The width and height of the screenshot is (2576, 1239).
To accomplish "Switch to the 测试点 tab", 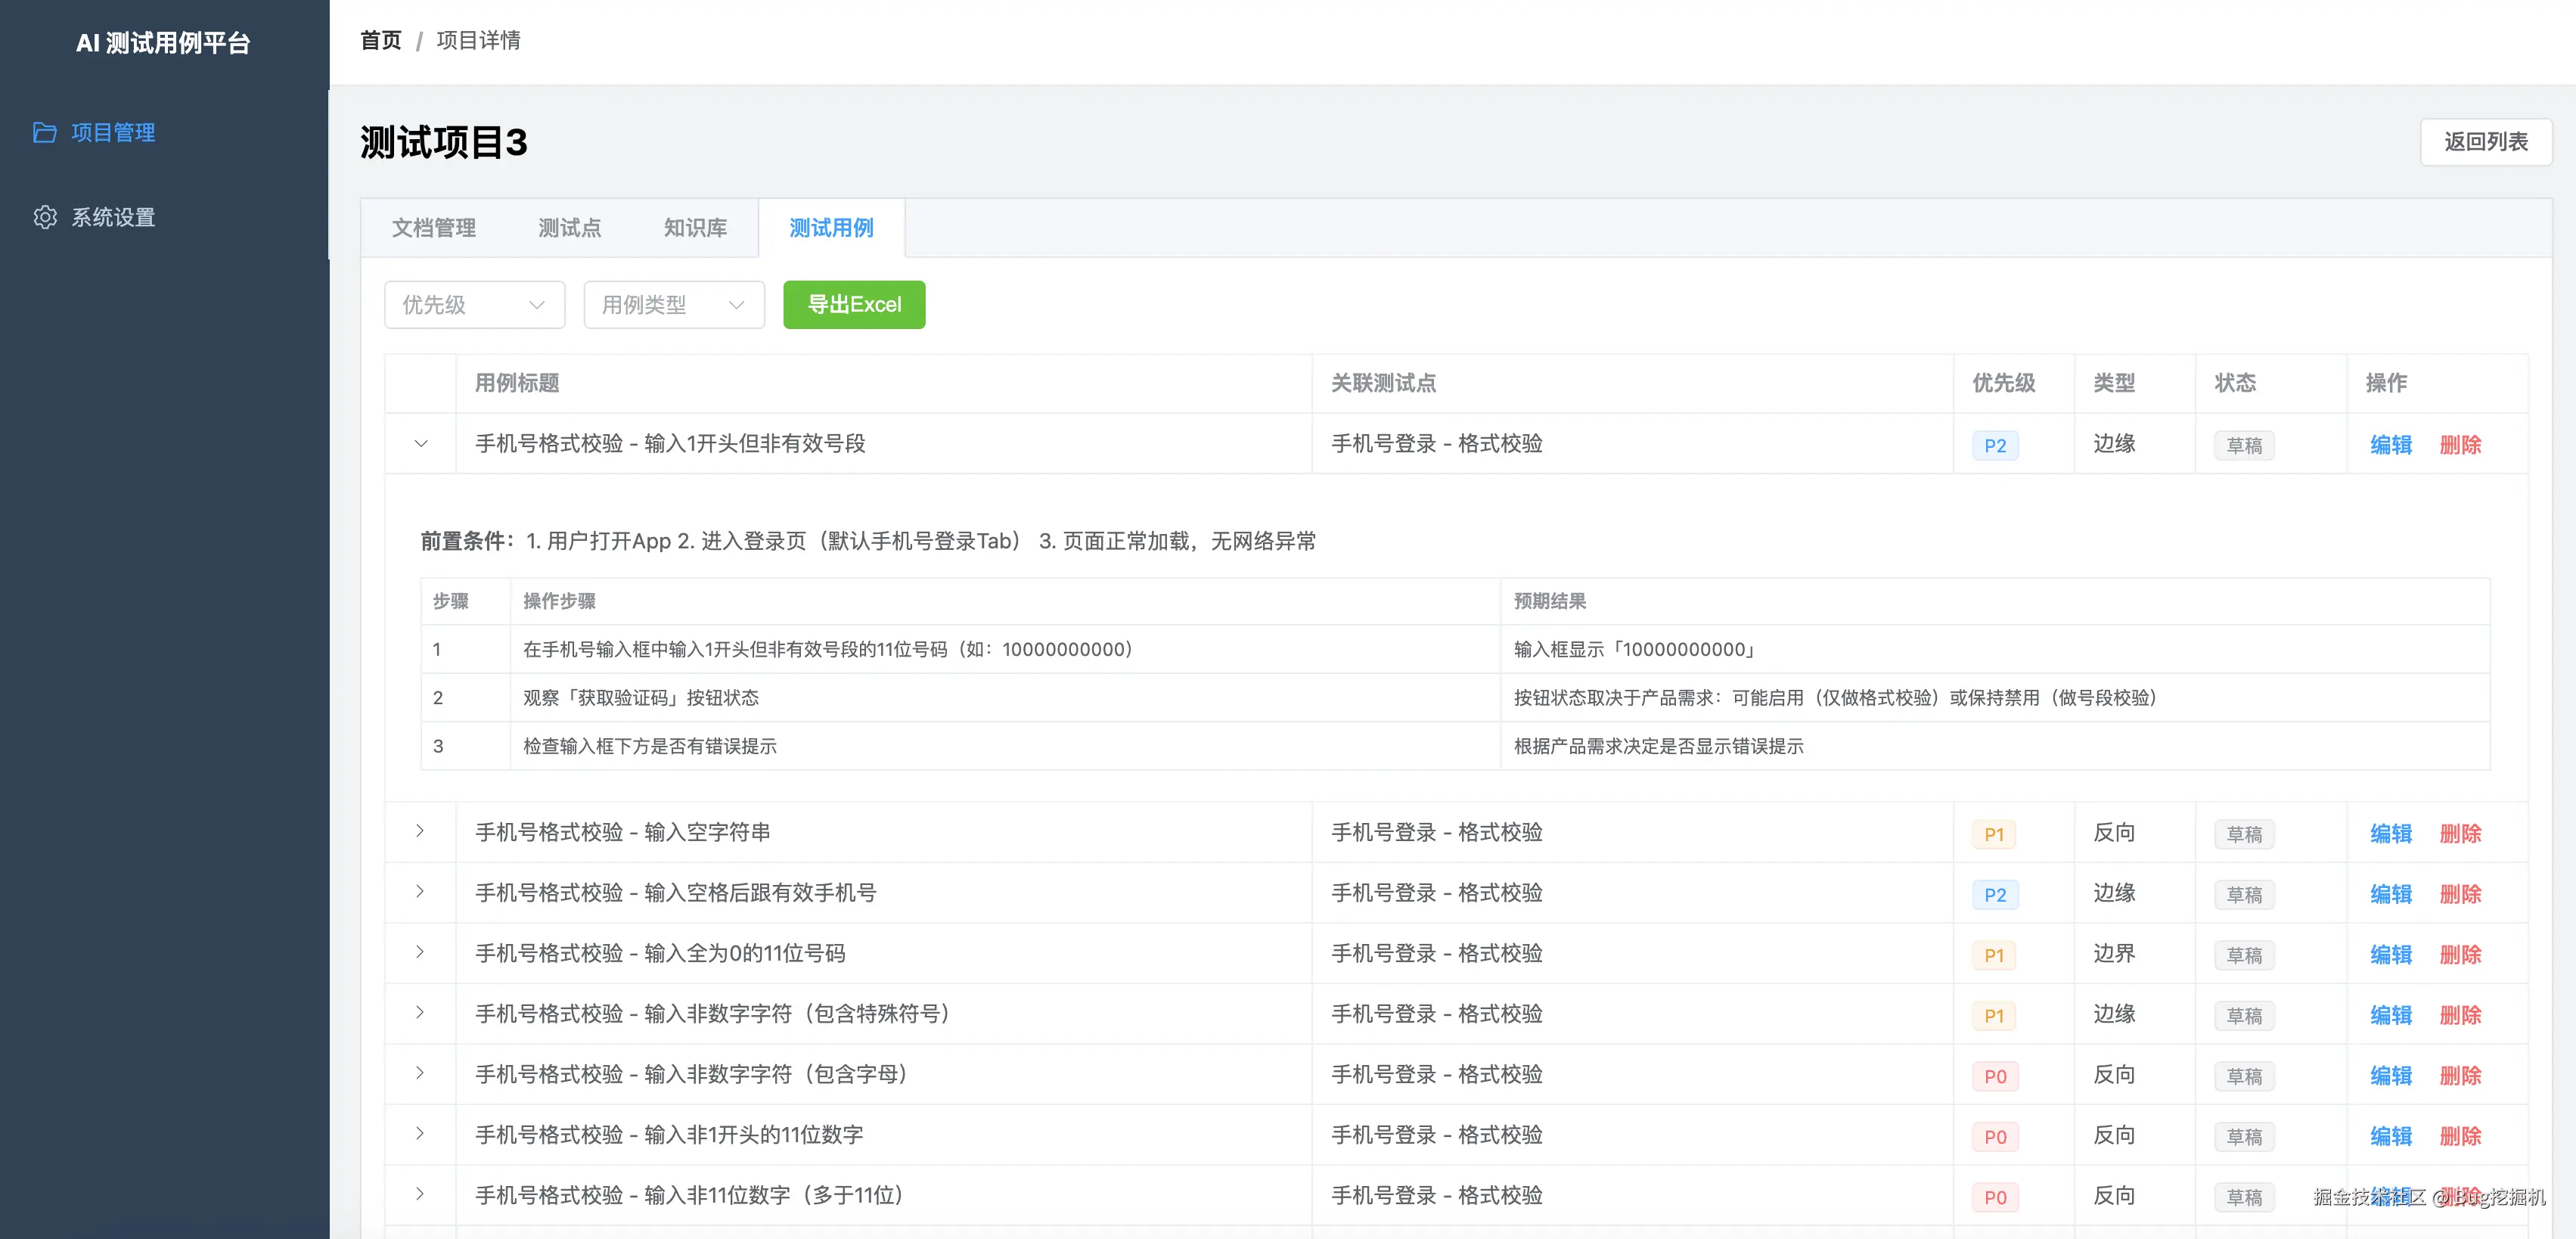I will (x=568, y=227).
